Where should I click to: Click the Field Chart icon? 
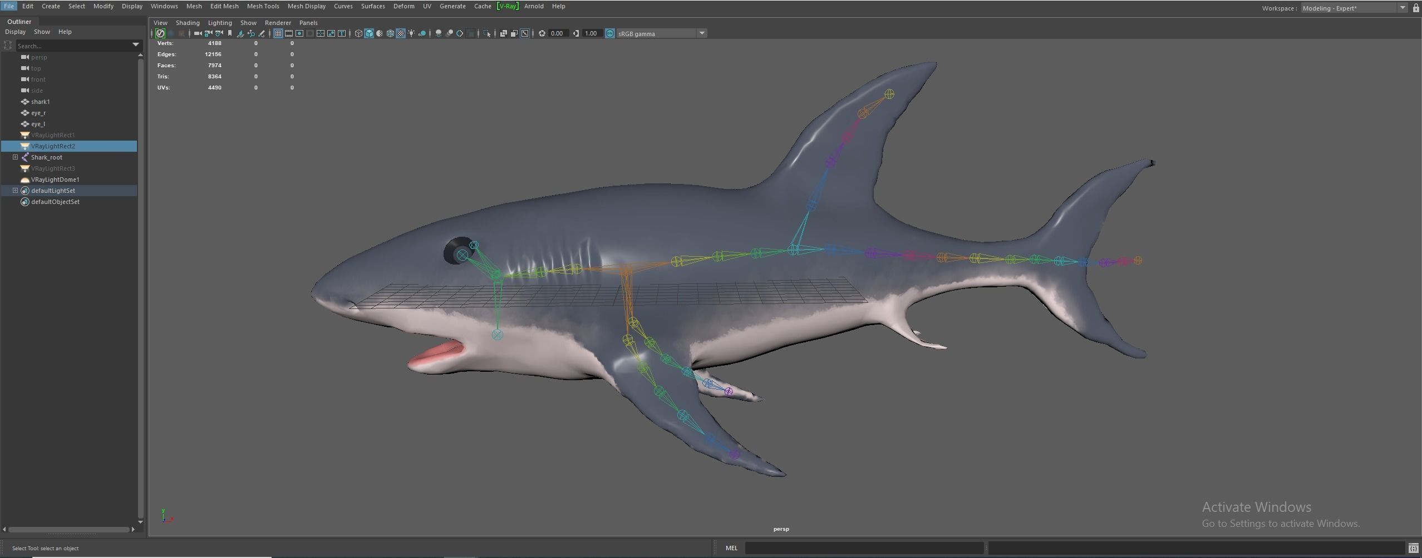click(321, 33)
